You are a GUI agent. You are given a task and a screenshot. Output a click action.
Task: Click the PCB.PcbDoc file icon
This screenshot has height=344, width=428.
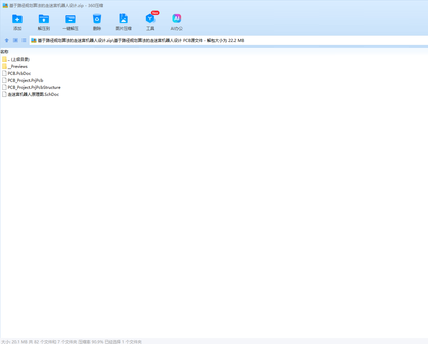[4, 74]
